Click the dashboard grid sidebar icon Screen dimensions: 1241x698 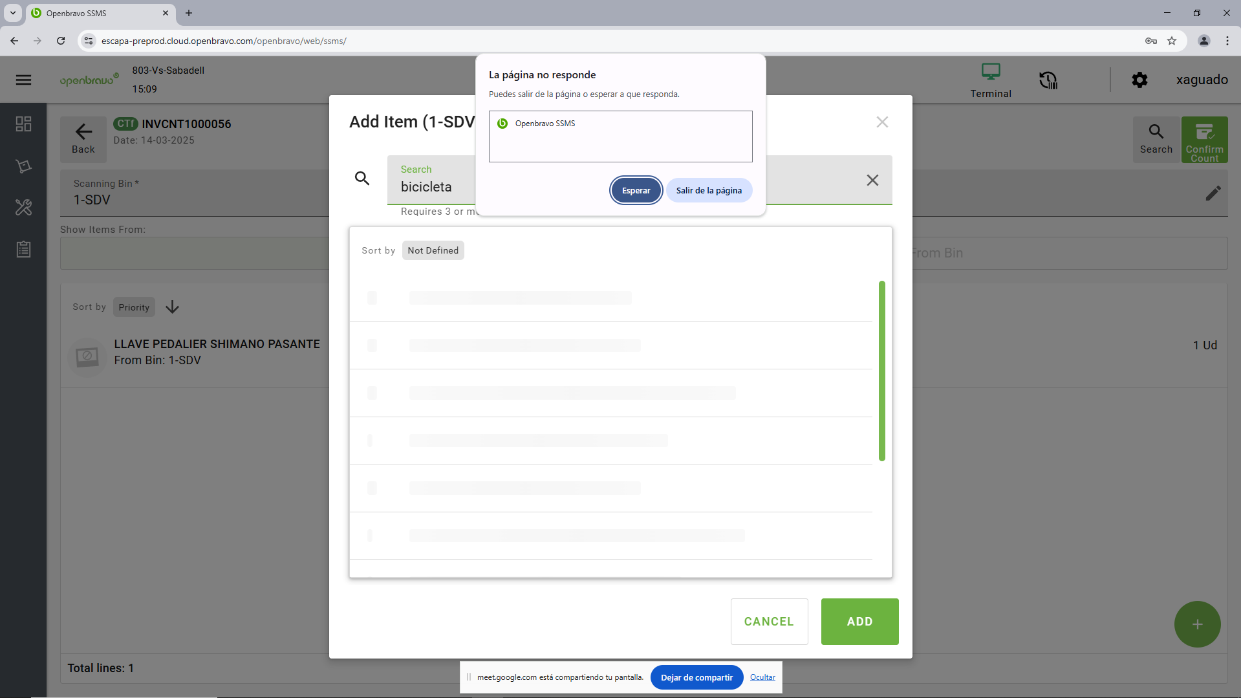[x=24, y=124]
